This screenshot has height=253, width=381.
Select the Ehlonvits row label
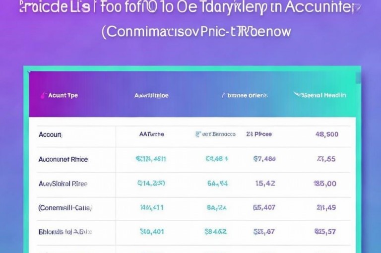[x=65, y=232]
